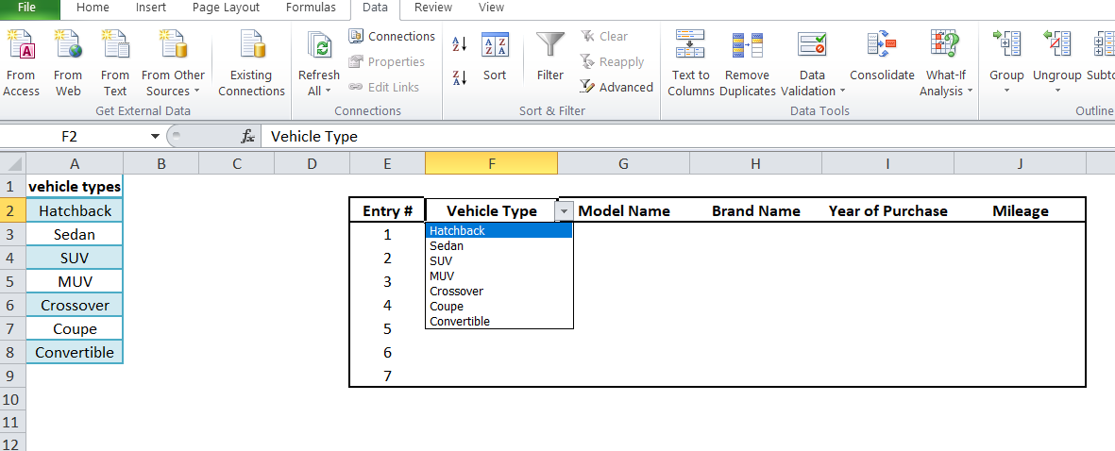Choose SUV from dropdown list

point(498,261)
